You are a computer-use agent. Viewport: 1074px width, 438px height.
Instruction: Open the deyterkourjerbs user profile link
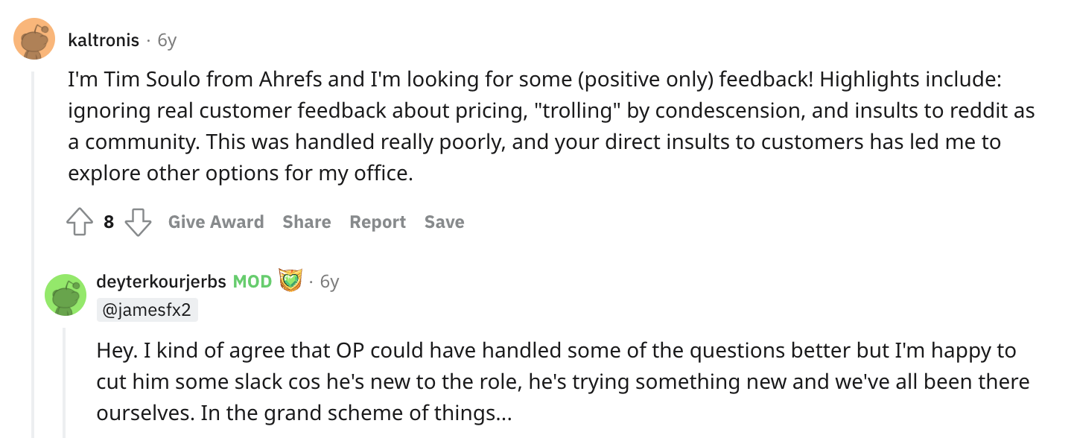point(160,282)
